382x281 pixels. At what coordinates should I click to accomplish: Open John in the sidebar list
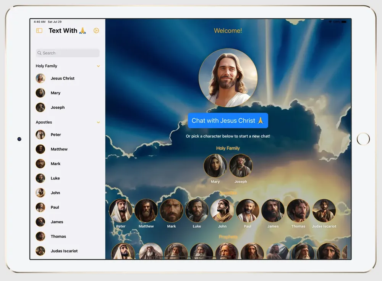point(40,192)
